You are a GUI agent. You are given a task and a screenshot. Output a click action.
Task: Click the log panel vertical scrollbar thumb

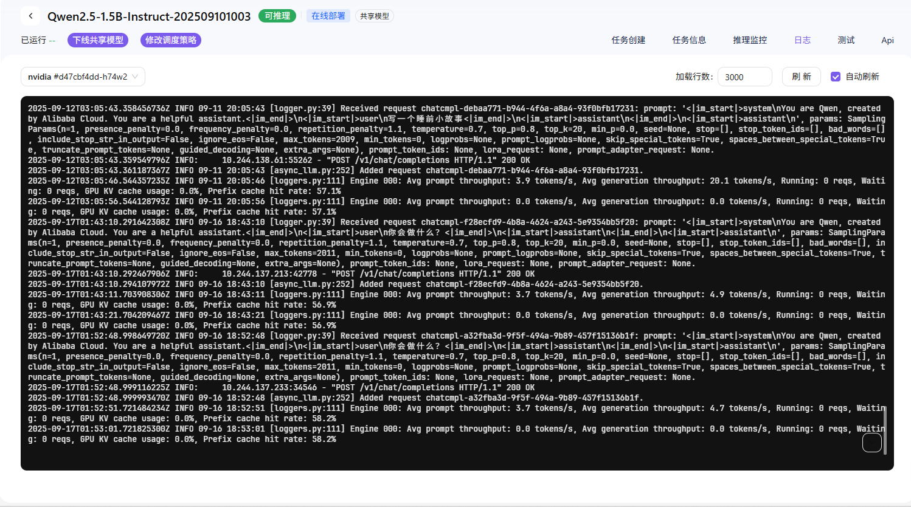tap(885, 430)
